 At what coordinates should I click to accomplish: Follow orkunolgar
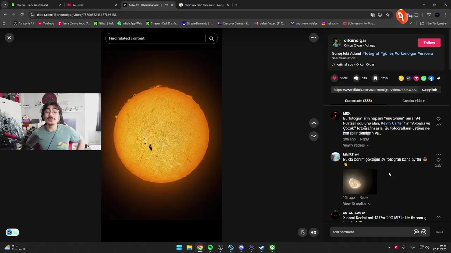(429, 43)
